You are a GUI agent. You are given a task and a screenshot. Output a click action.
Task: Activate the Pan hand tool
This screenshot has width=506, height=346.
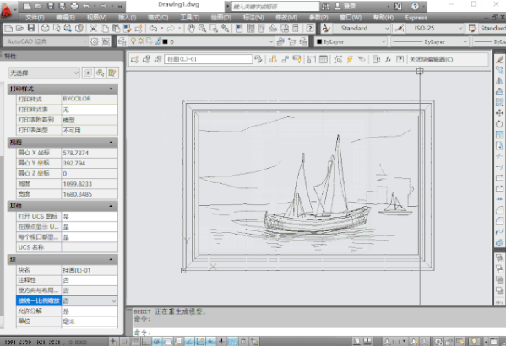[x=191, y=29]
